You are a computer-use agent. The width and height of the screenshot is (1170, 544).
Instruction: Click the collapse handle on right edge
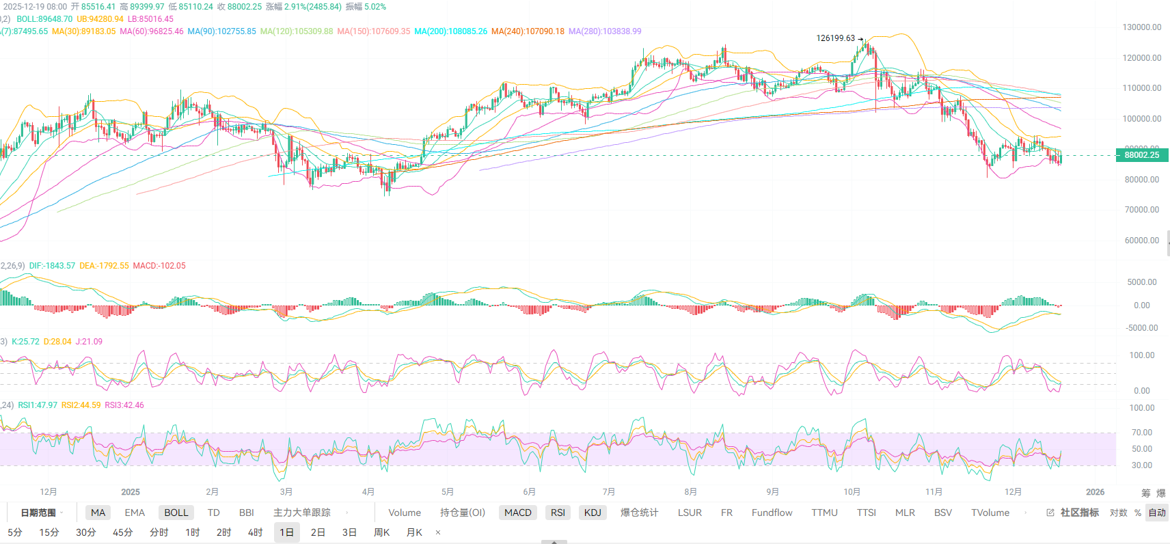coord(1167,243)
